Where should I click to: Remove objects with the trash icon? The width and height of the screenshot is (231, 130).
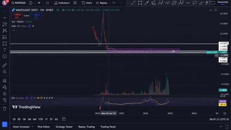(x=5, y=109)
